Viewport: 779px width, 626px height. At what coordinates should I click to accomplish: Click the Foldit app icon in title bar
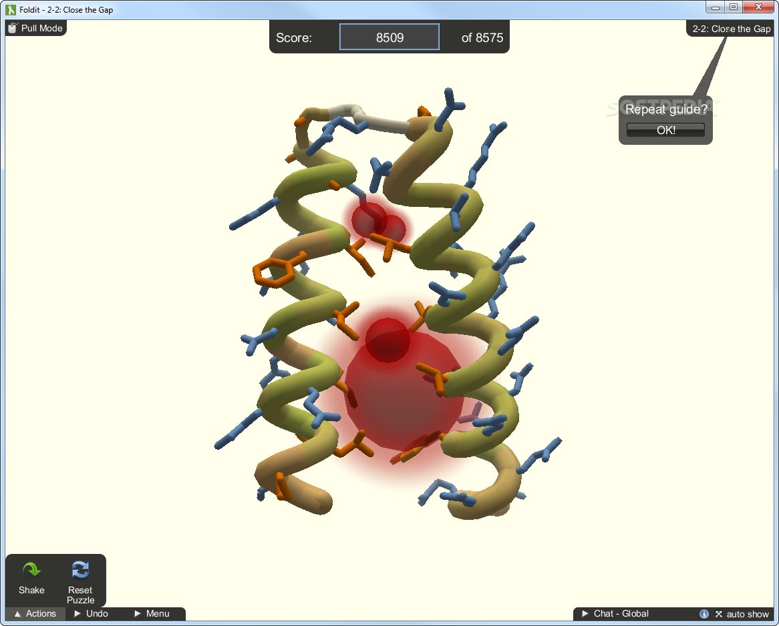(11, 9)
